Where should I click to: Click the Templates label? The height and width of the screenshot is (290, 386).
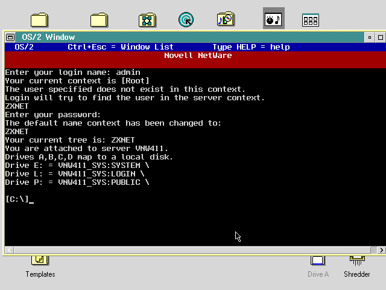click(40, 274)
